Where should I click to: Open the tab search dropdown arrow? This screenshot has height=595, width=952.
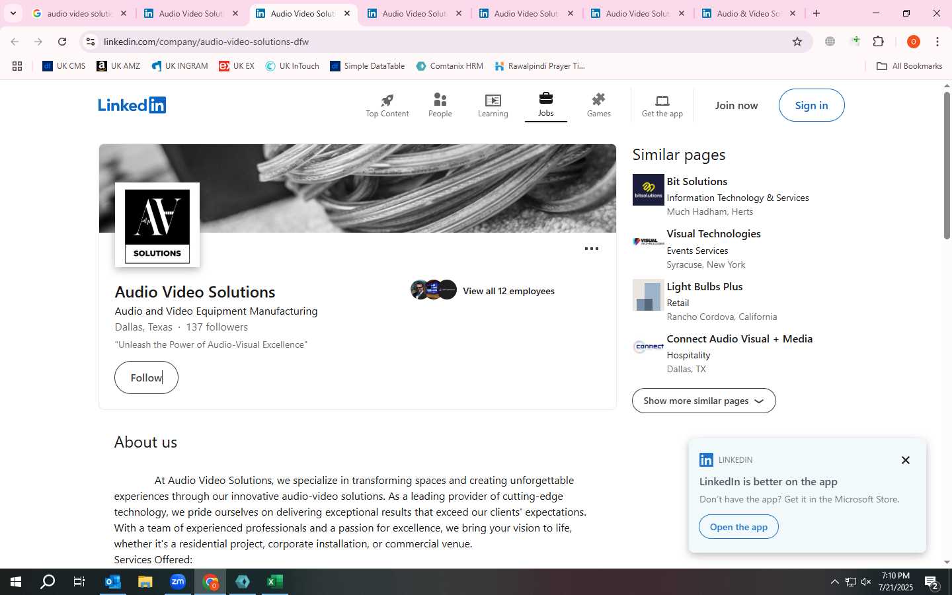coord(13,13)
